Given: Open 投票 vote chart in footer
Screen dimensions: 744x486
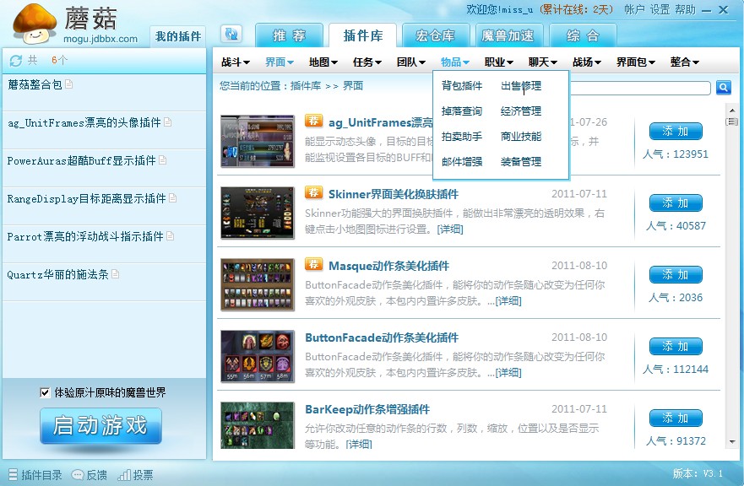Looking at the screenshot, I should pyautogui.click(x=124, y=475).
